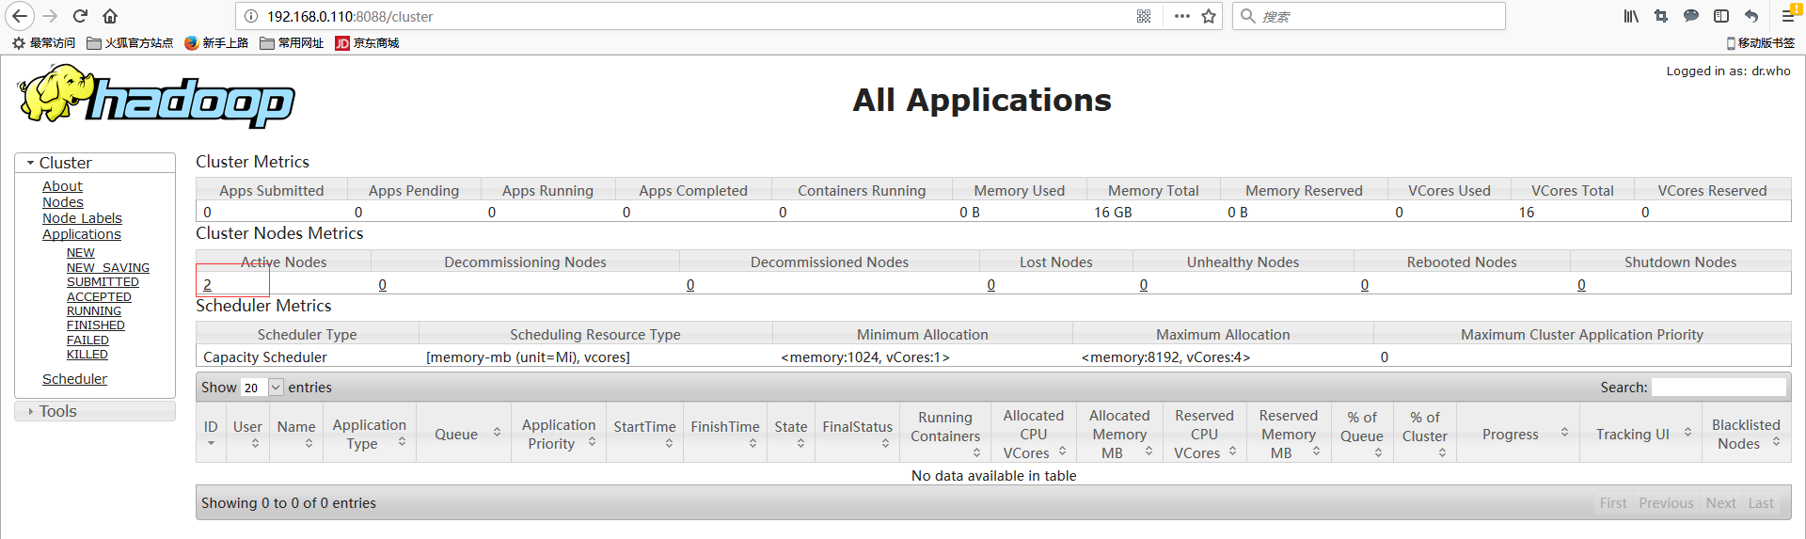The height and width of the screenshot is (539, 1806).
Task: Open the browser home page icon
Action: click(110, 16)
